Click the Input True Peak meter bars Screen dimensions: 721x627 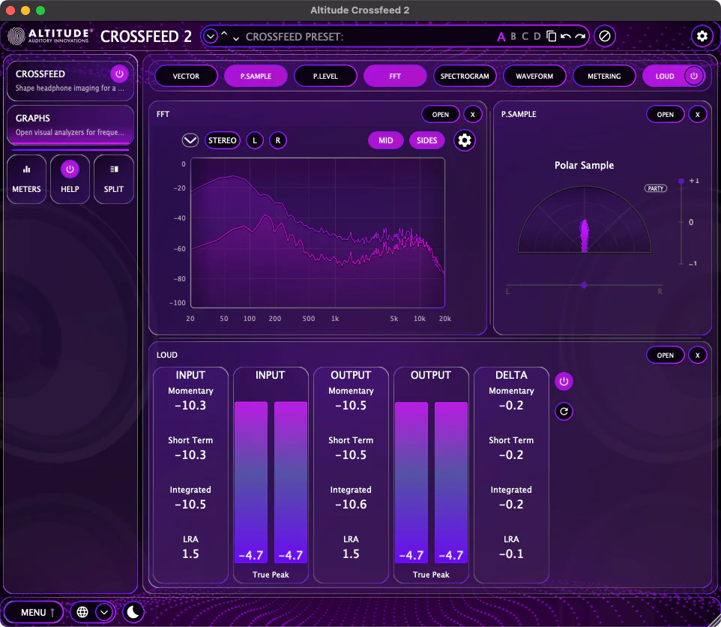coord(271,482)
